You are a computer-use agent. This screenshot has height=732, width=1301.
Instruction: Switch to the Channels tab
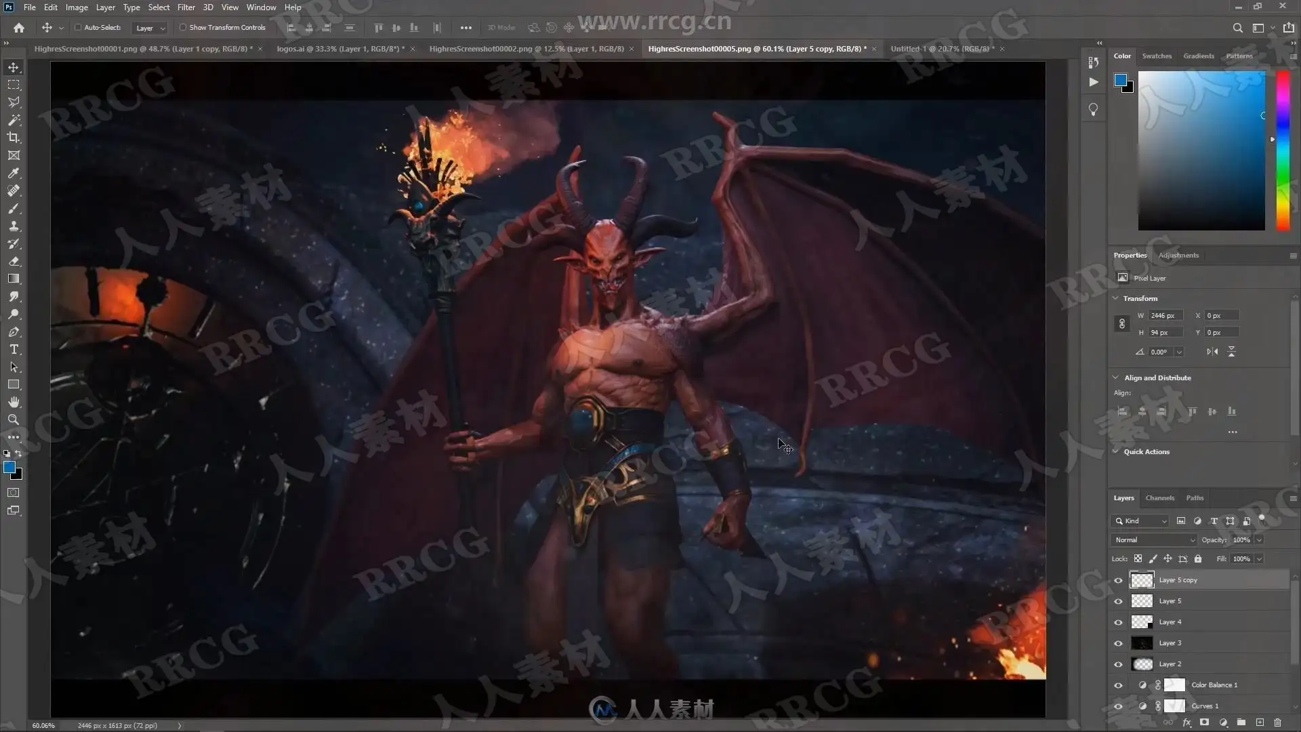[x=1159, y=498]
